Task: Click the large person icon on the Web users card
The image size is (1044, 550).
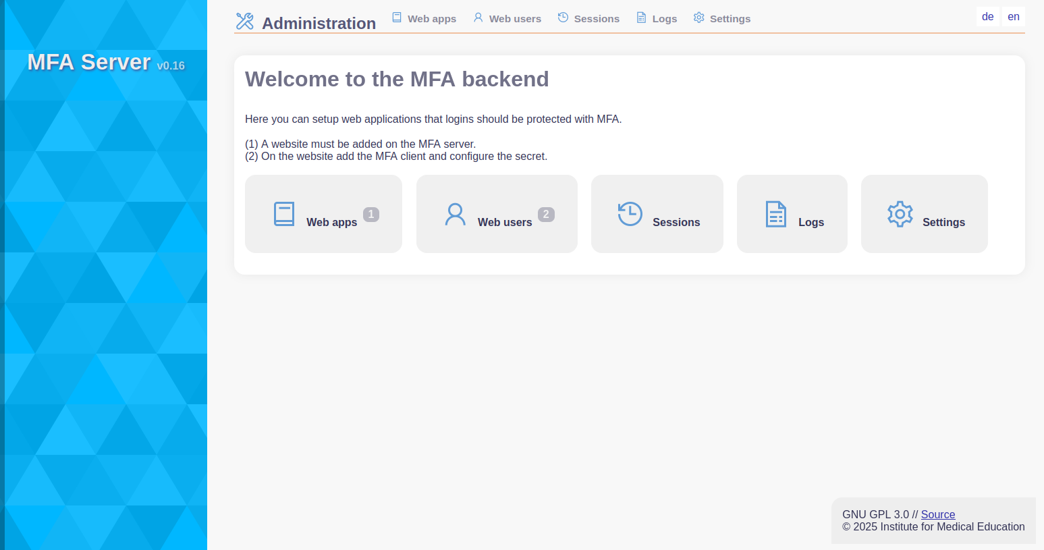Action: tap(456, 214)
